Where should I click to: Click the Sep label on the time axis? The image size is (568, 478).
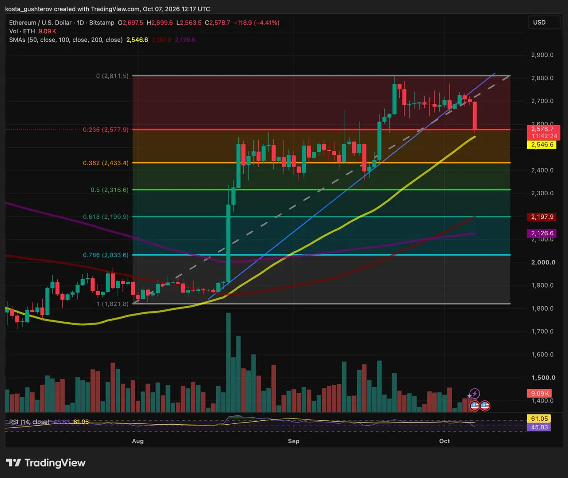pos(294,441)
